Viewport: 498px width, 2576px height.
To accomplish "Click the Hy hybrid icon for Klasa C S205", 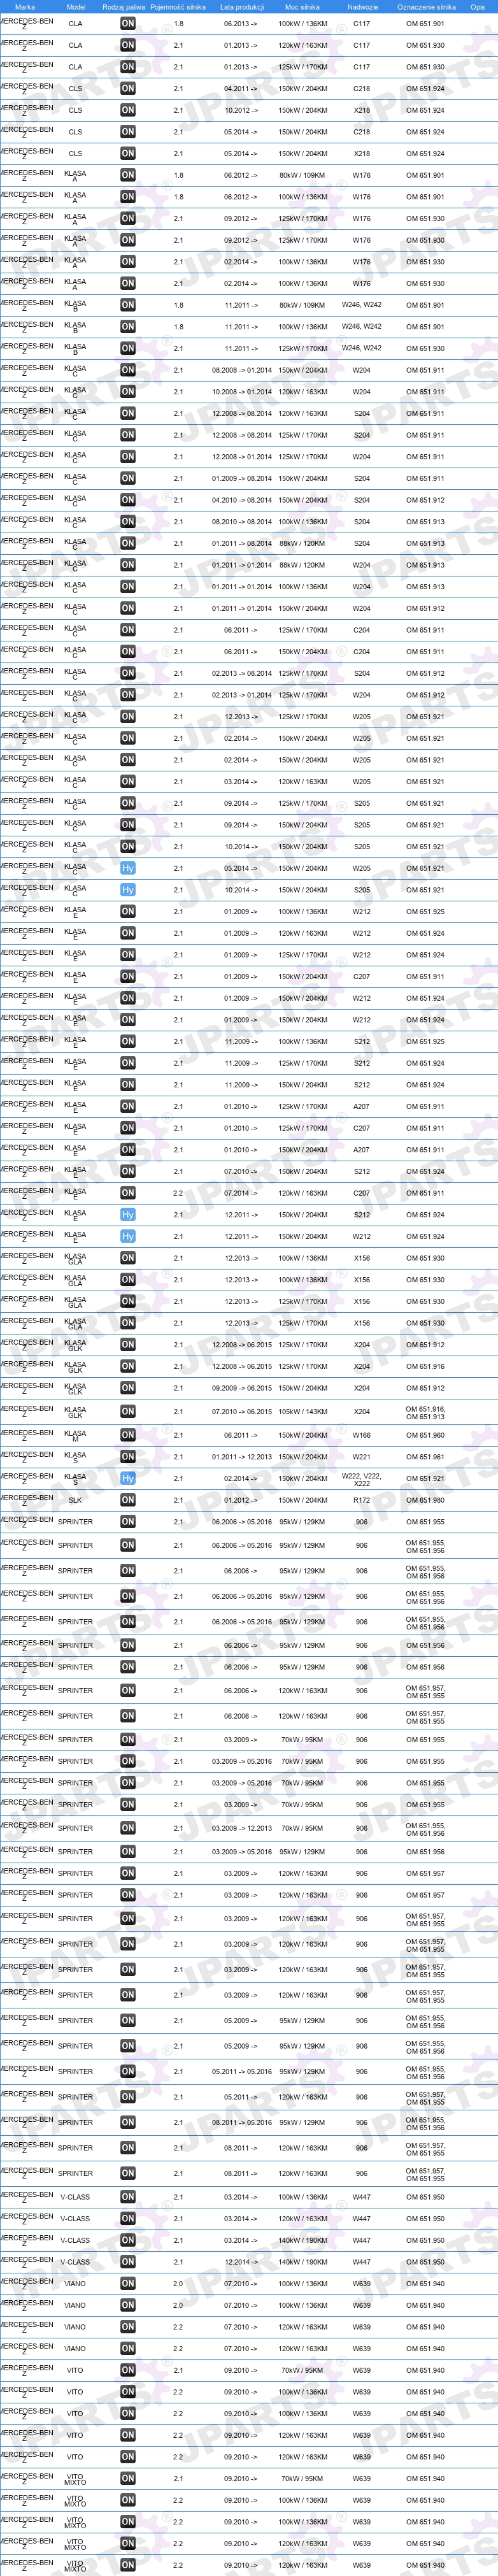I will click(x=128, y=890).
